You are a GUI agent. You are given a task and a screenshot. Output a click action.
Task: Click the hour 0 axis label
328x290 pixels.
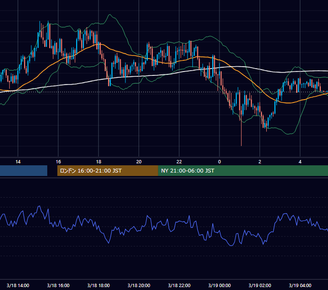click(x=219, y=162)
